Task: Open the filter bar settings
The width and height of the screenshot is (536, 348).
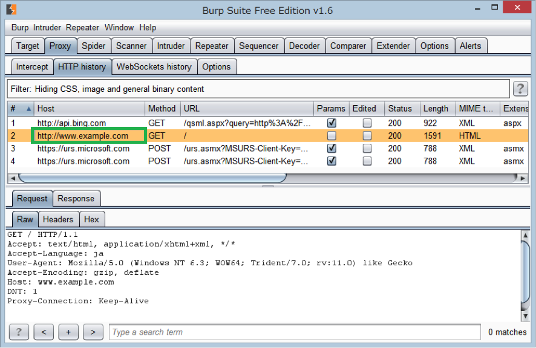Action: (258, 89)
